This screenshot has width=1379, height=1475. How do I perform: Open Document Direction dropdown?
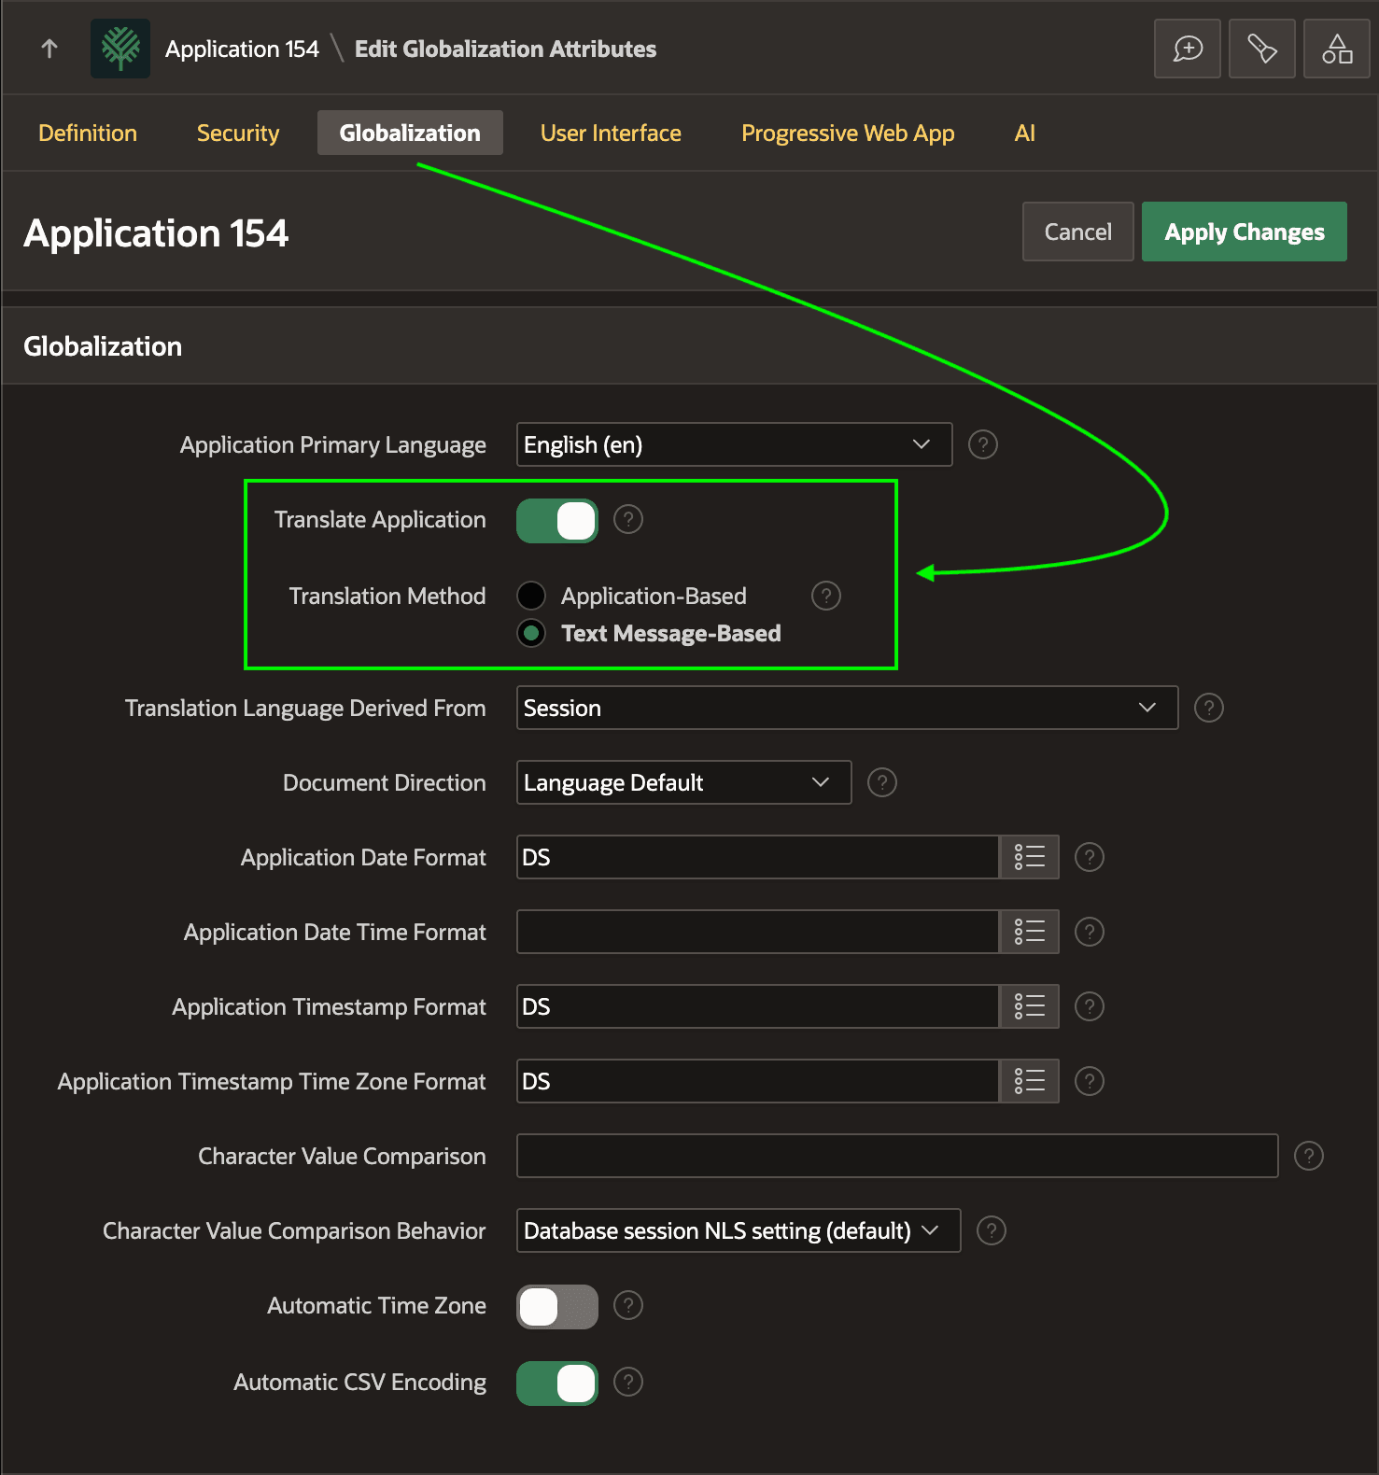pos(684,782)
